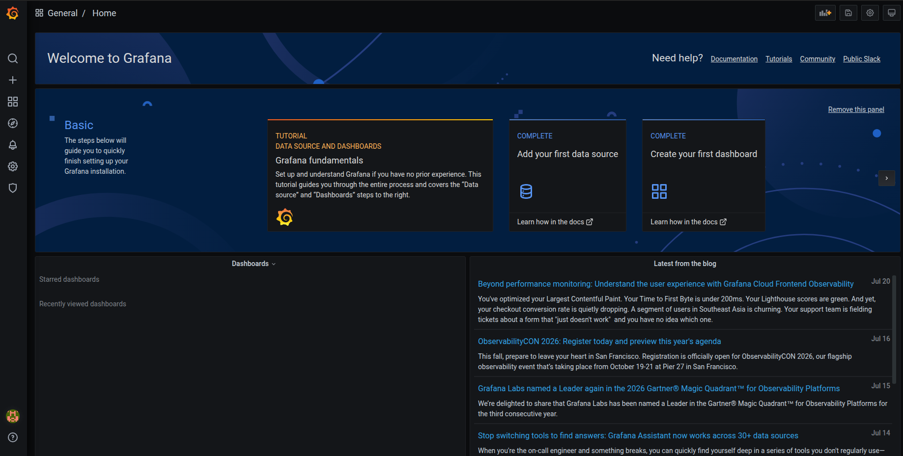Open the Grafana fundamentals tutorial card
This screenshot has width=903, height=456.
[380, 175]
